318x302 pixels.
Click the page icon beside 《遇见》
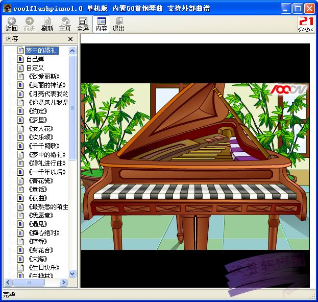tap(20, 224)
